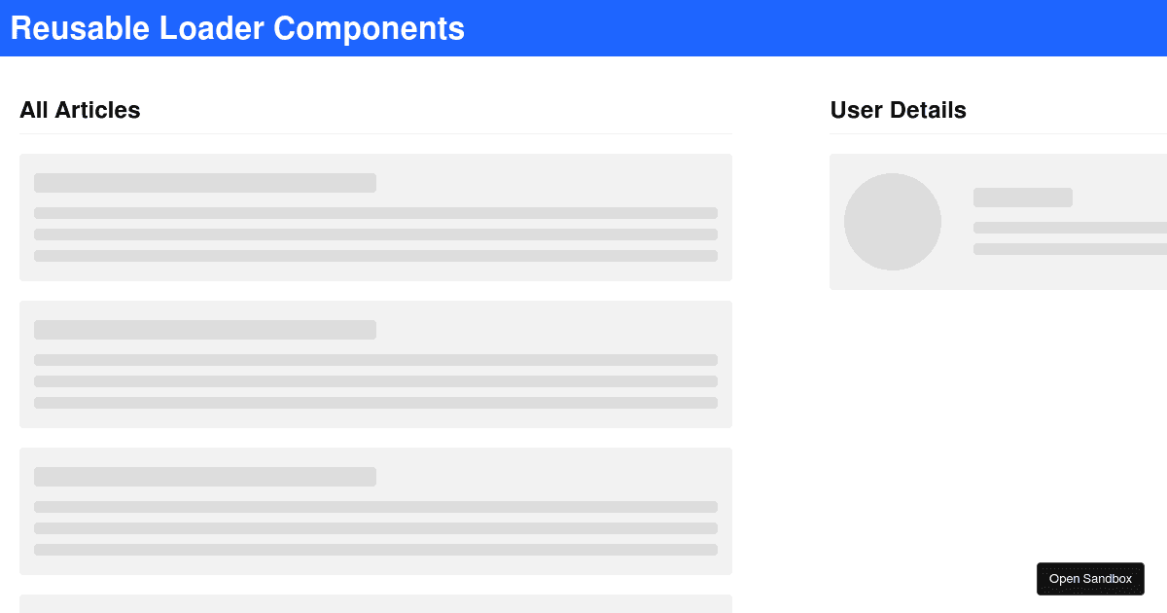This screenshot has width=1167, height=613.
Task: Click the title placeholder in first article card
Action: (x=204, y=183)
